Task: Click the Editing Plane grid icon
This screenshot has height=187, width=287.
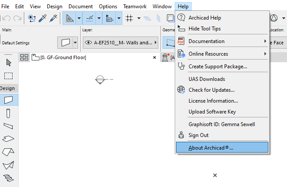Action: (x=147, y=18)
